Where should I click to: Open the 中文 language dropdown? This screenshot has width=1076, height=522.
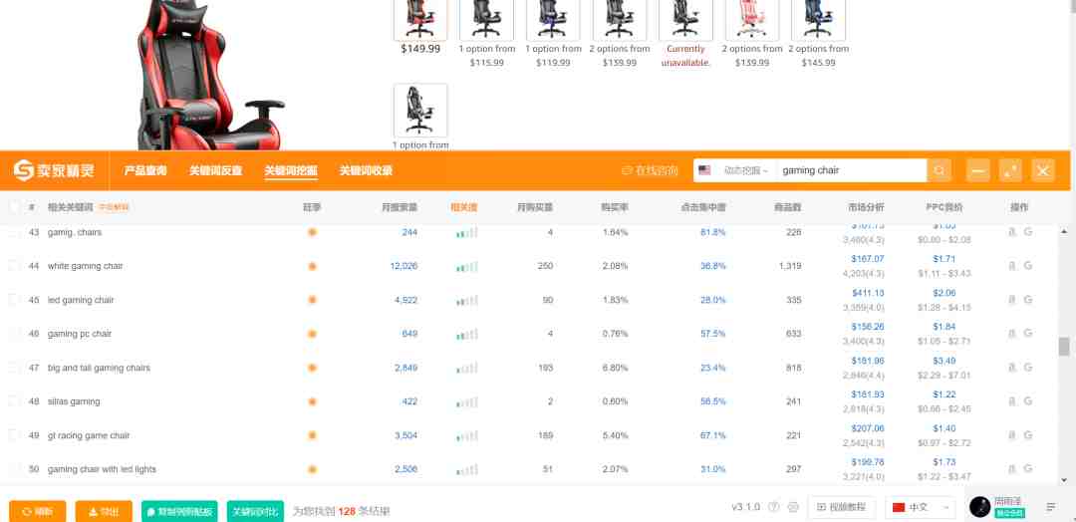(x=920, y=508)
